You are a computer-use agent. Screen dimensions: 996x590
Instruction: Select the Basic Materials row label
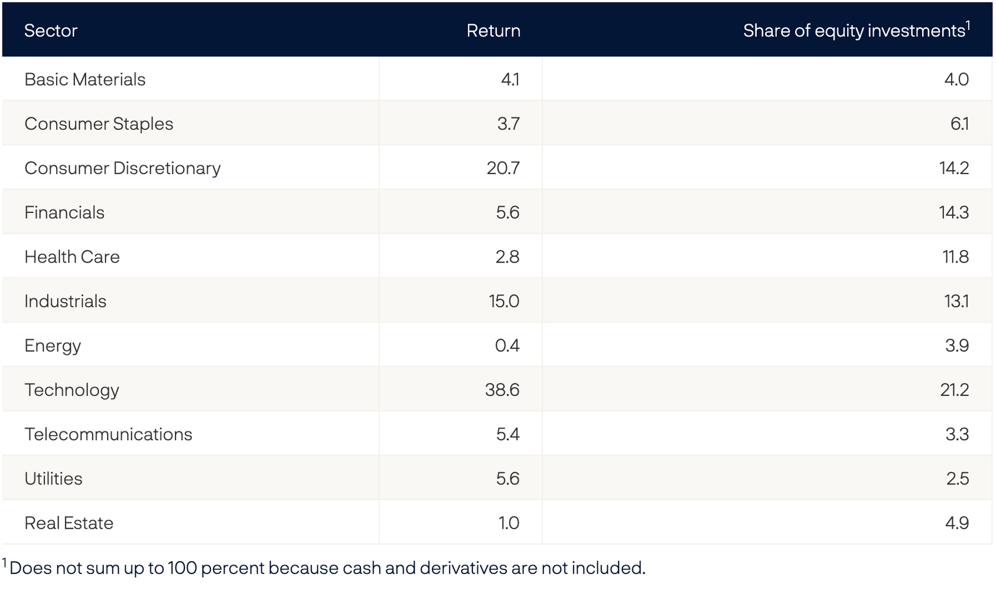tap(85, 80)
